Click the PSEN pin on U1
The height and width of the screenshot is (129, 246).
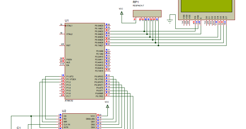click(x=69, y=60)
